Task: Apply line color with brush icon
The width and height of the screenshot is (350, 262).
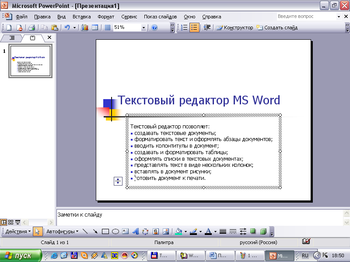Action: point(193,231)
